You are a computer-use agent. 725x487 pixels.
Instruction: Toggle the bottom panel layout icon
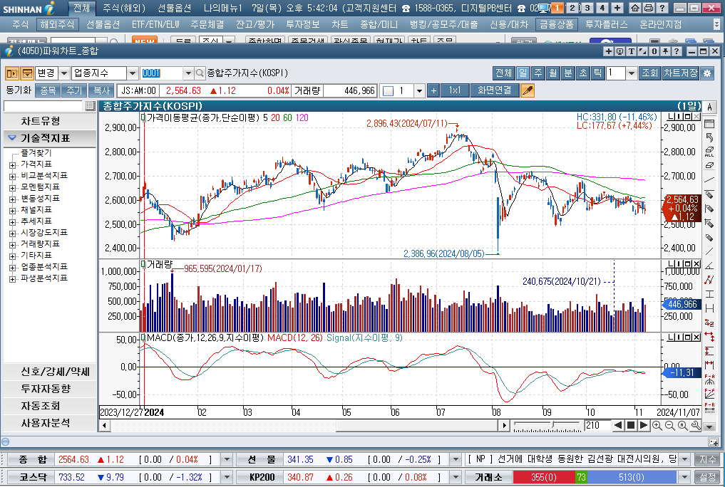pyautogui.click(x=27, y=73)
